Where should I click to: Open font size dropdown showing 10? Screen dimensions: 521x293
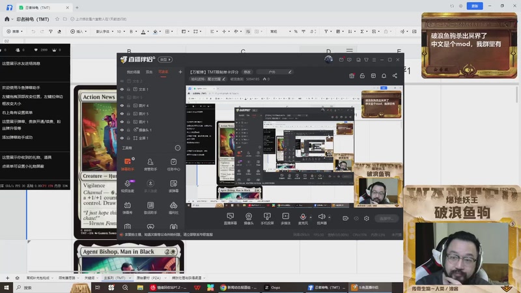coord(120,31)
